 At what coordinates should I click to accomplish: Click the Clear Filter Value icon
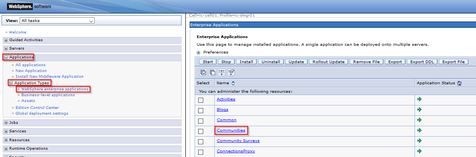click(x=231, y=72)
